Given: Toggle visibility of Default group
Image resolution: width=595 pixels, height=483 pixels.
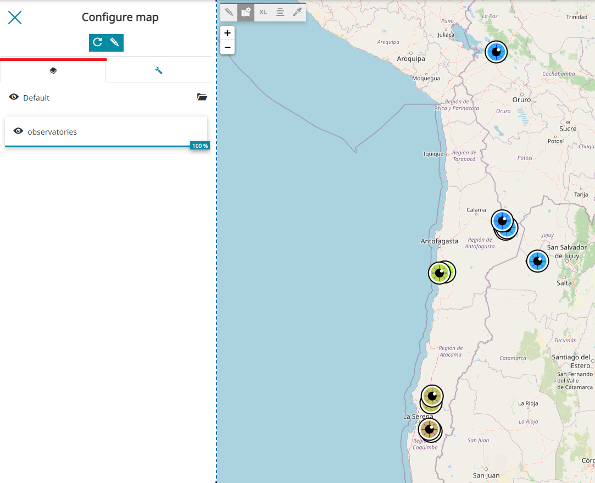Looking at the screenshot, I should [x=14, y=97].
